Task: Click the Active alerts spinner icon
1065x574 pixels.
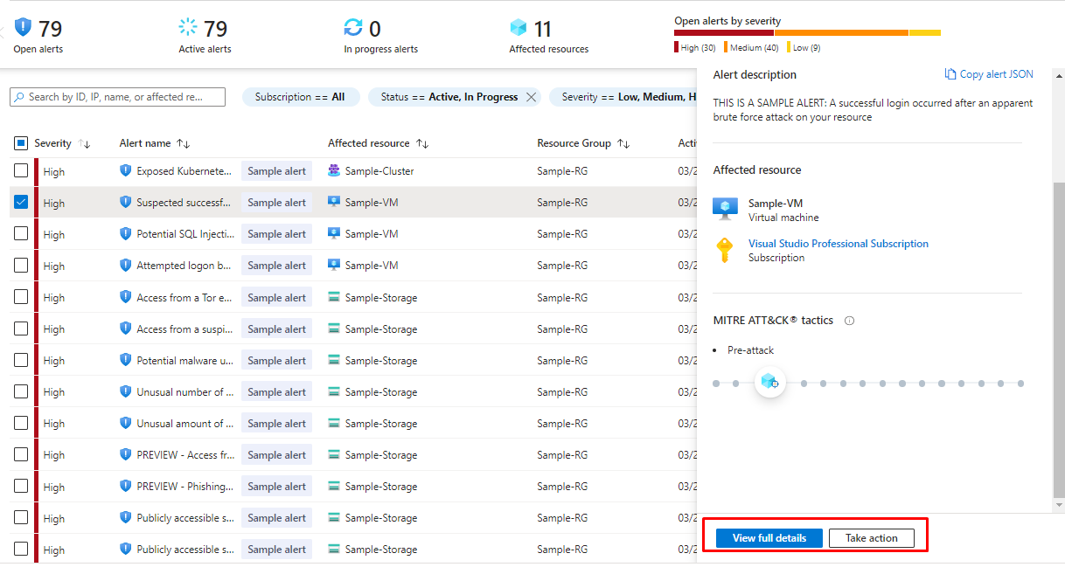Action: click(x=188, y=28)
